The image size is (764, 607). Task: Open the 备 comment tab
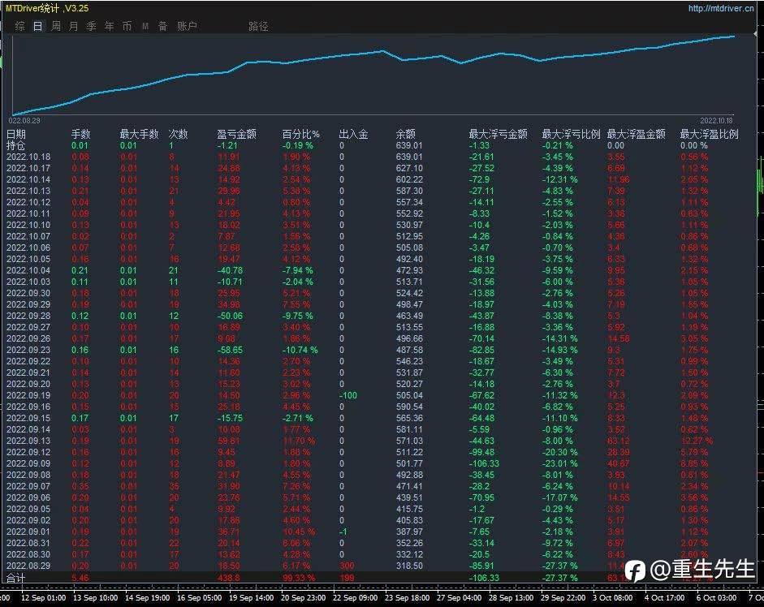[x=162, y=26]
